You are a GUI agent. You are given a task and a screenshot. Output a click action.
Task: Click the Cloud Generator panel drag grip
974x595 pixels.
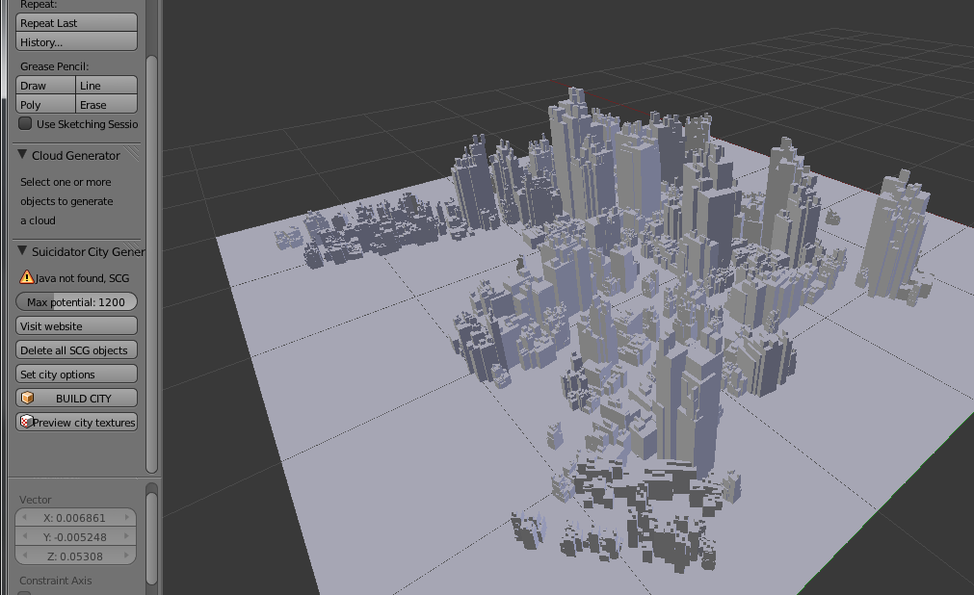pos(132,153)
